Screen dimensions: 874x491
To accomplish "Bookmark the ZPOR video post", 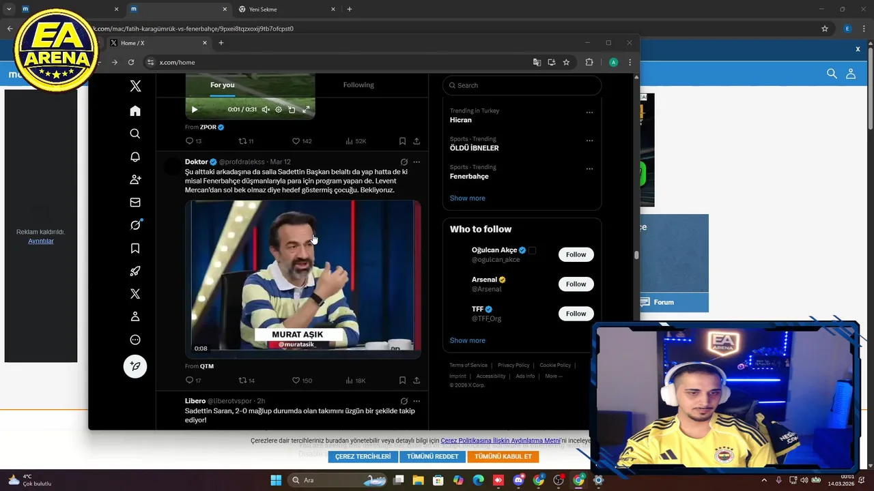I will 402,141.
